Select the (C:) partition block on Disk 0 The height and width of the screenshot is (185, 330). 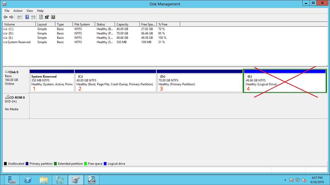tap(115, 82)
